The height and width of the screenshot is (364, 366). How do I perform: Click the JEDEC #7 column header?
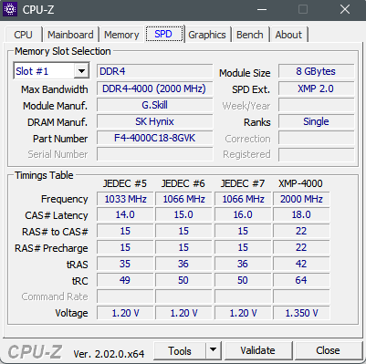243,183
